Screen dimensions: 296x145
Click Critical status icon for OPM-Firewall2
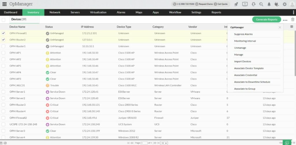tap(48, 118)
